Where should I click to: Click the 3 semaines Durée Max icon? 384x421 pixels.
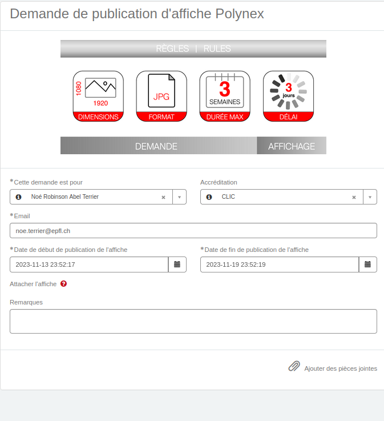(225, 96)
